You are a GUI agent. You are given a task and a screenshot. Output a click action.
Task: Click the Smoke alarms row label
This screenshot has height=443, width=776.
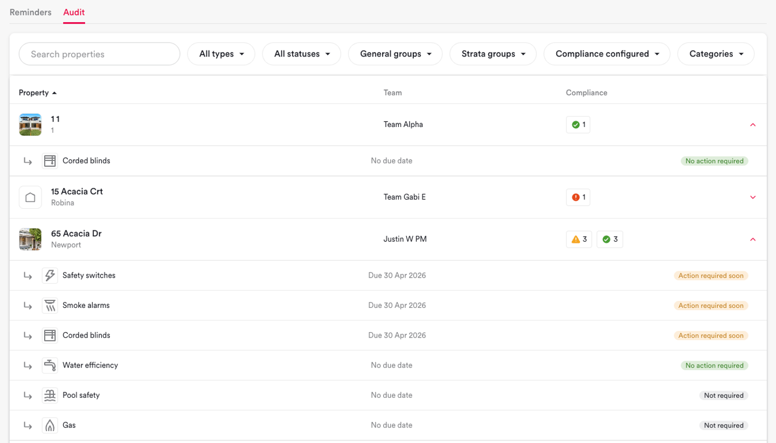(86, 305)
